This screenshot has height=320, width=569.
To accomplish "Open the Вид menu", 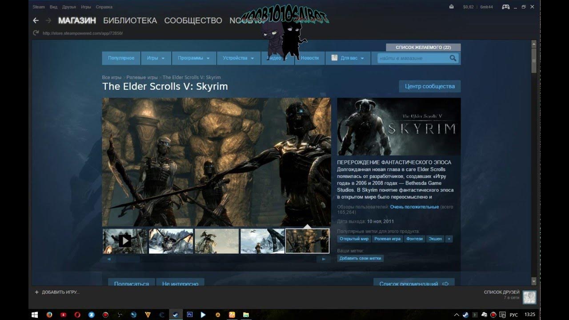I will (x=53, y=7).
